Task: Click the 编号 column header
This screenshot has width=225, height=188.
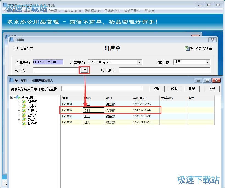Action: tap(72, 98)
